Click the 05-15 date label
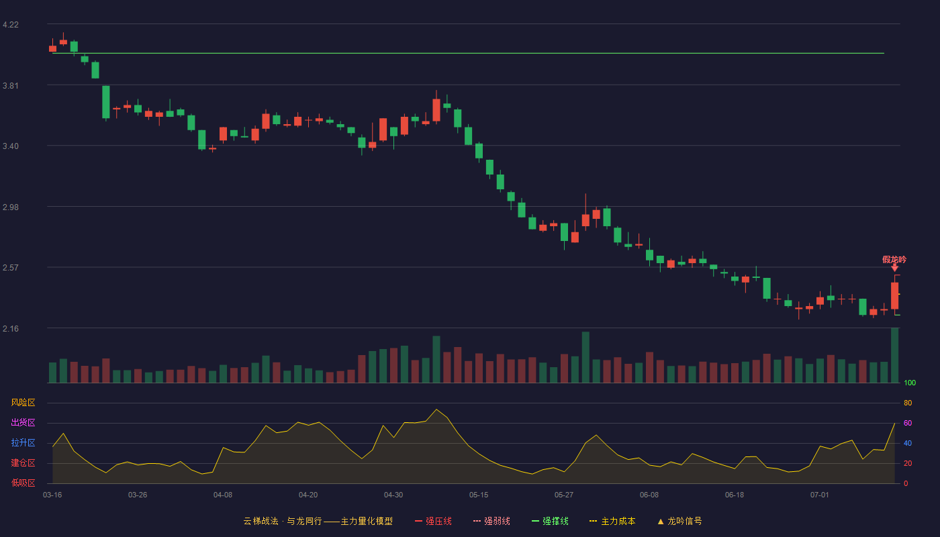940x537 pixels. click(x=479, y=495)
